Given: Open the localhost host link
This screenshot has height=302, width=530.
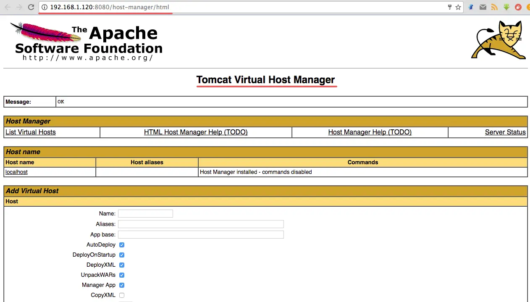Looking at the screenshot, I should 16,172.
